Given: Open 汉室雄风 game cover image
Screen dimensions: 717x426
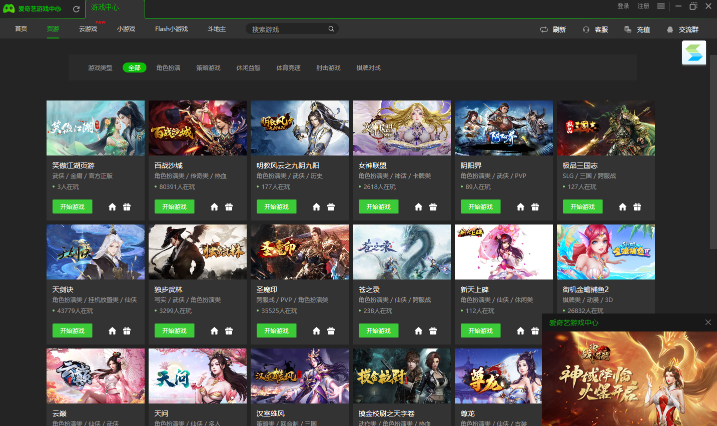Looking at the screenshot, I should click(x=300, y=376).
